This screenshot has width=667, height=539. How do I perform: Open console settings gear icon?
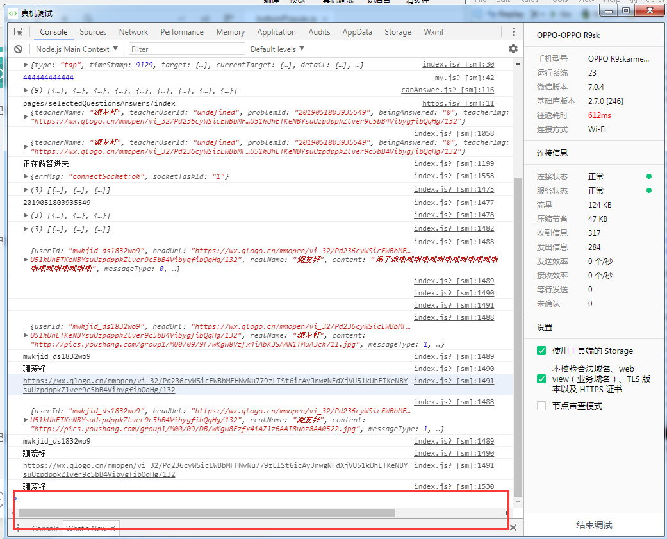pyautogui.click(x=513, y=49)
